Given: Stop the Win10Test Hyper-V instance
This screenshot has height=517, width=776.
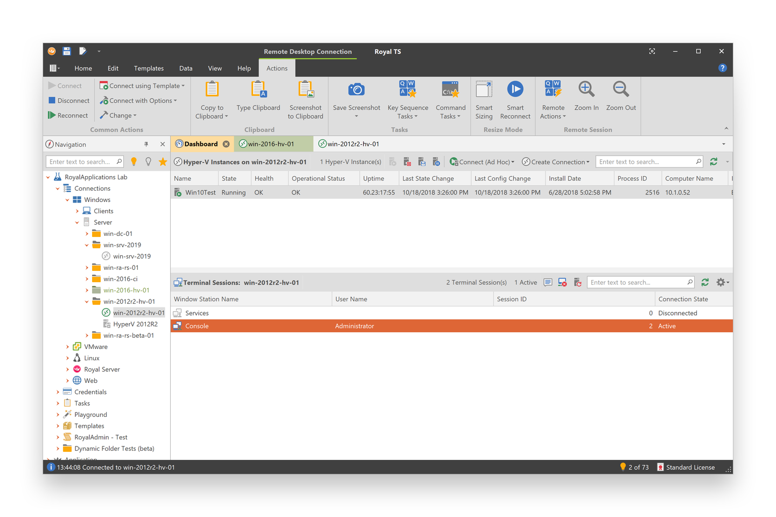Looking at the screenshot, I should coord(407,162).
